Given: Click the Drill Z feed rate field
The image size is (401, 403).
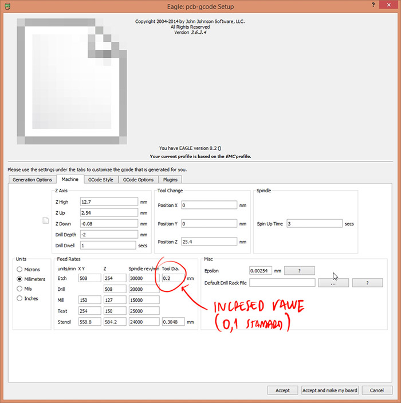Looking at the screenshot, I should point(115,289).
